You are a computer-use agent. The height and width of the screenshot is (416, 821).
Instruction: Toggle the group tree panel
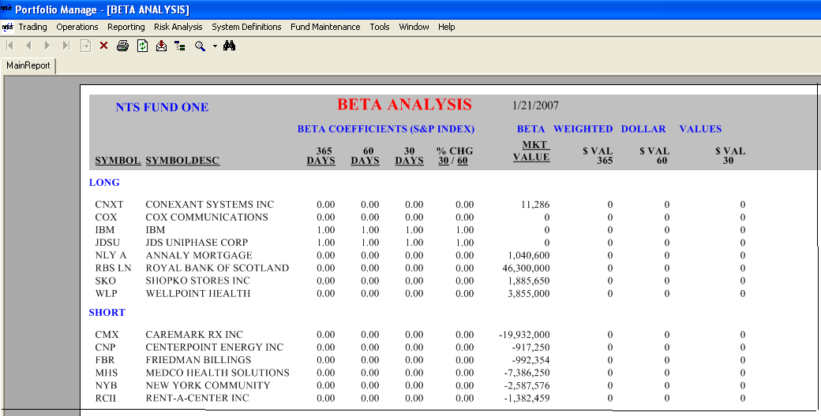(x=180, y=46)
